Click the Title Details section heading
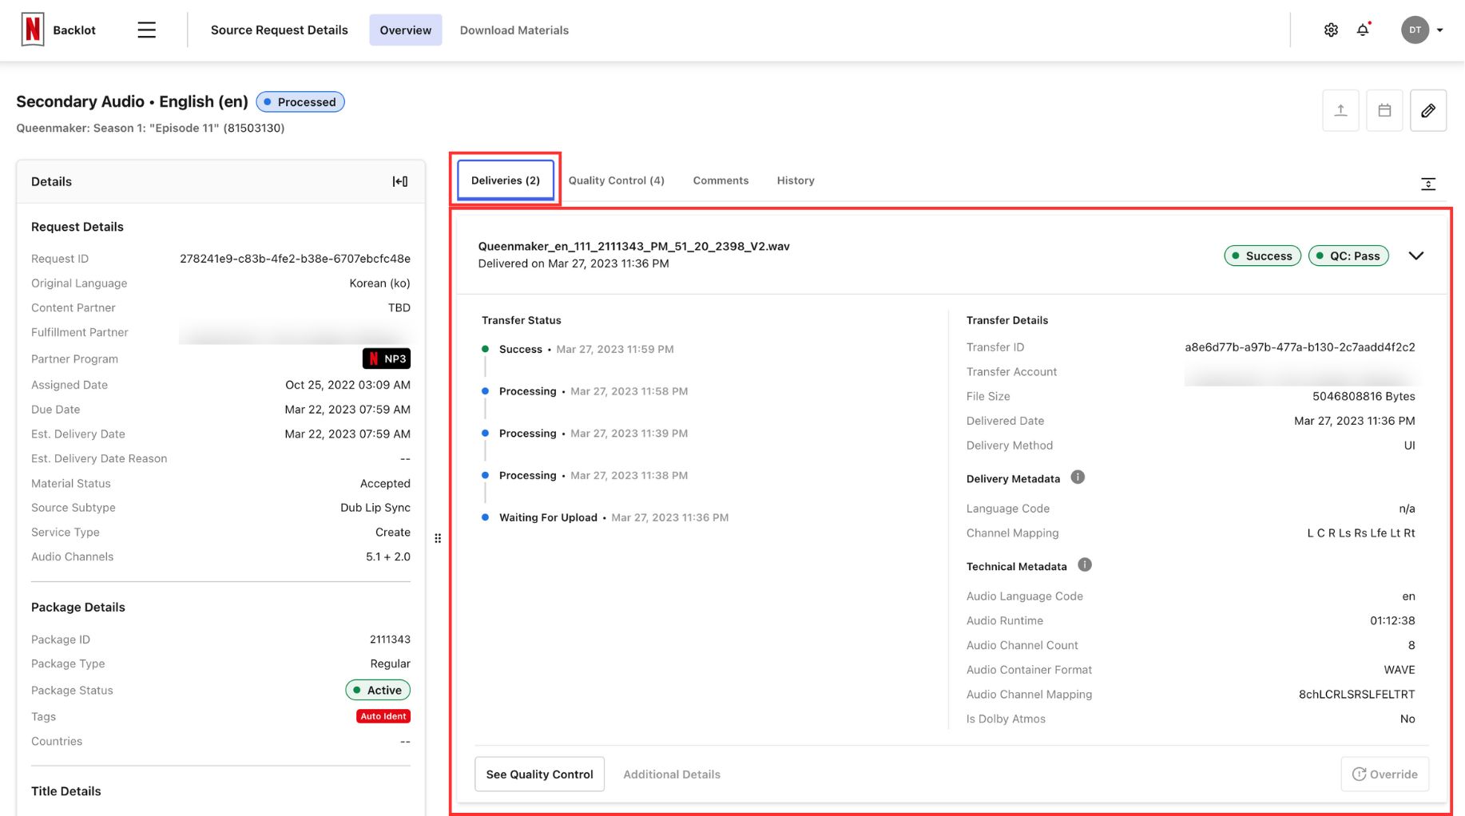 point(66,791)
